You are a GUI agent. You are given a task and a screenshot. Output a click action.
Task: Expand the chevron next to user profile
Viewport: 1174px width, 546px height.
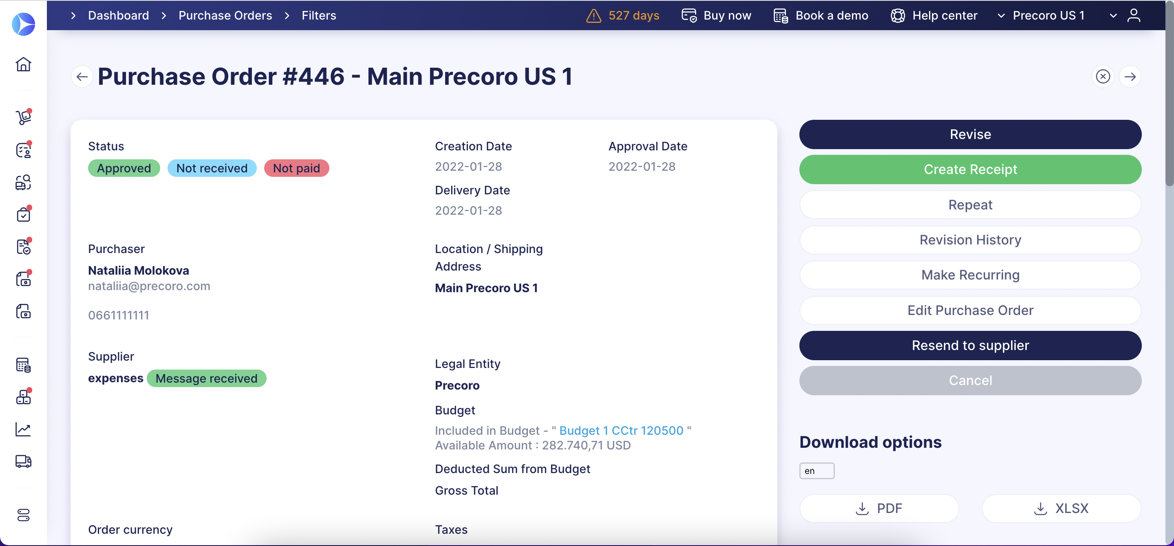tap(1113, 16)
